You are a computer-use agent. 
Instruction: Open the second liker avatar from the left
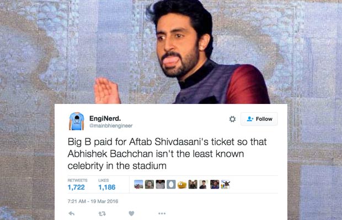[149, 184]
